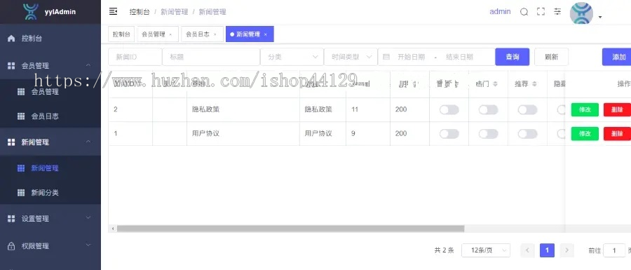Open 新闻管理 submenu item in sidebar
The width and height of the screenshot is (631, 270).
[50, 168]
